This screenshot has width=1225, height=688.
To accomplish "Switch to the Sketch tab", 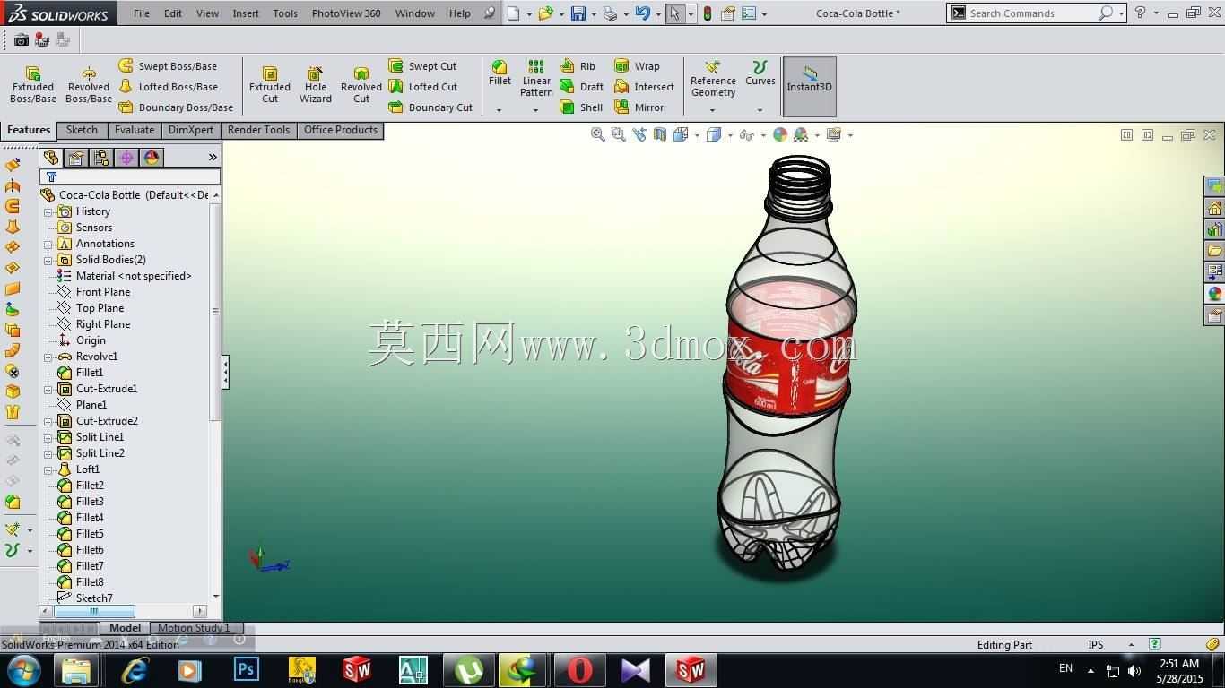I will [82, 131].
